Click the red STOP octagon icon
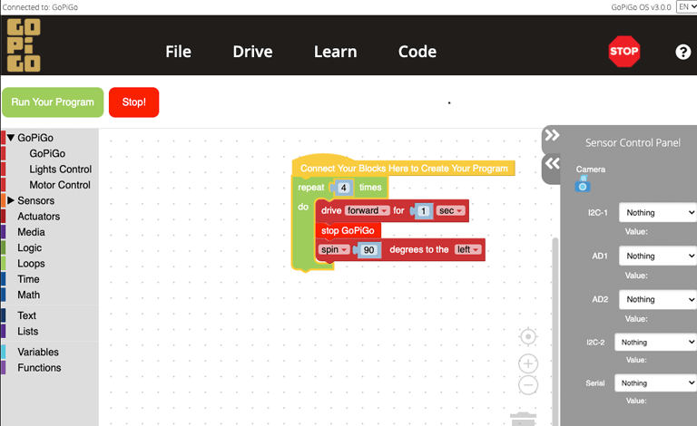The width and height of the screenshot is (697, 426). pos(623,52)
